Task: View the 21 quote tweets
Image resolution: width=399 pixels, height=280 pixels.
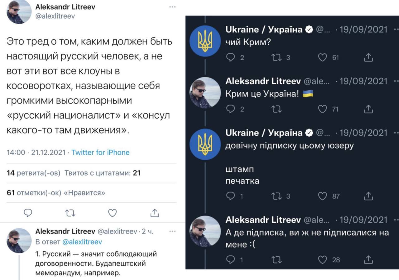Action: pyautogui.click(x=102, y=173)
